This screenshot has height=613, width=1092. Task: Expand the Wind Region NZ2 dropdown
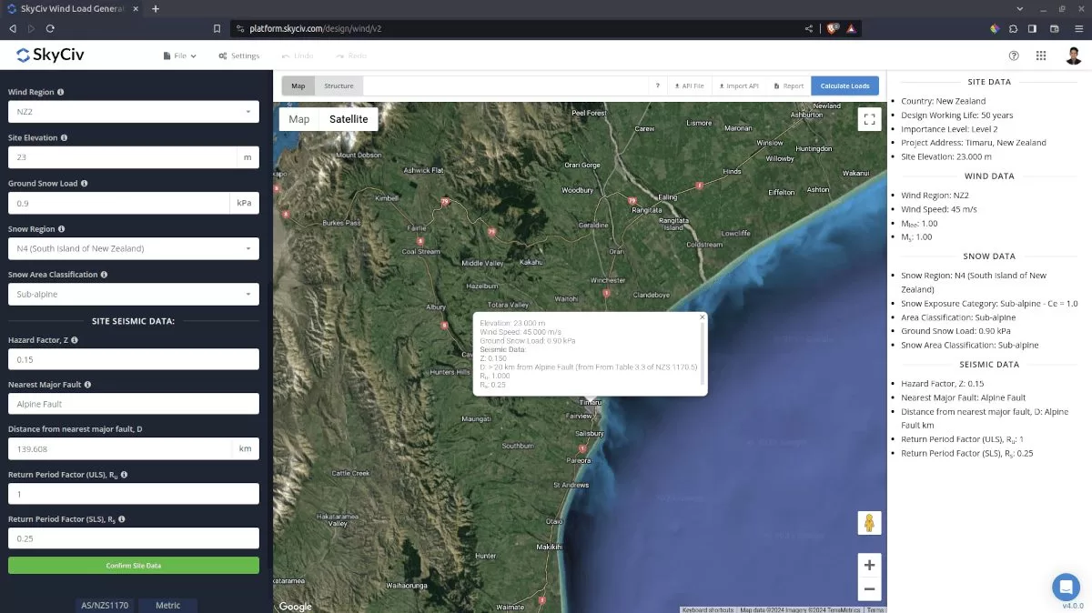pyautogui.click(x=133, y=112)
